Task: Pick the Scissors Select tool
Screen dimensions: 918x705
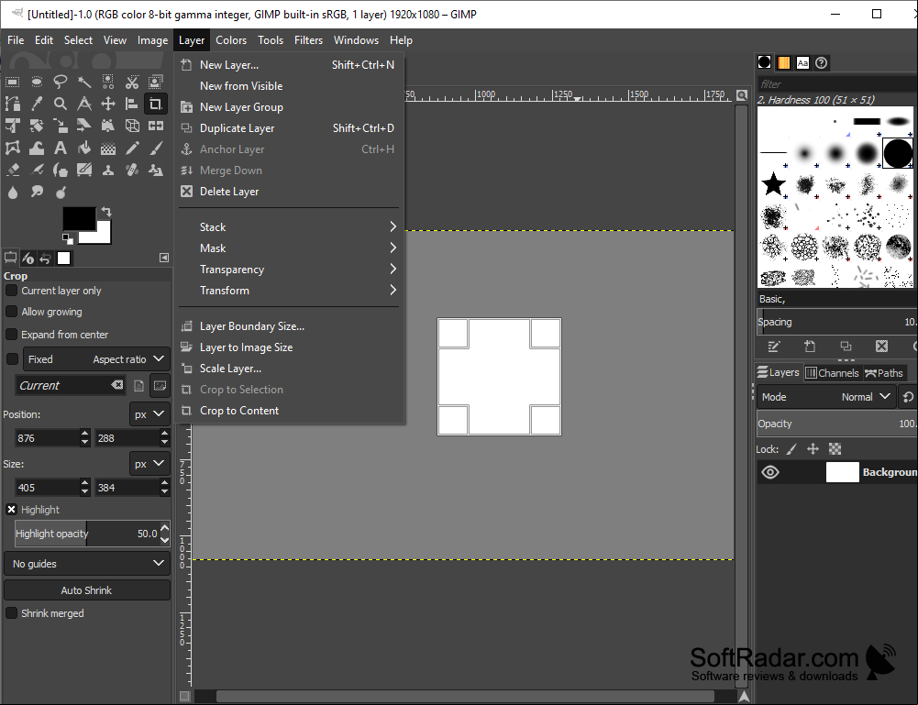Action: (x=132, y=82)
